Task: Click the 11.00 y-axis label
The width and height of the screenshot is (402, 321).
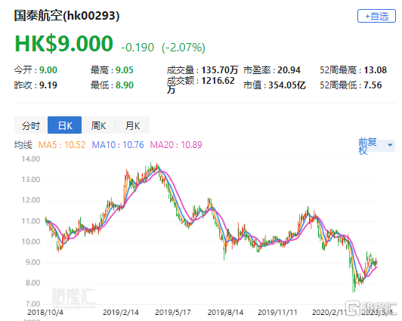Action: click(31, 221)
